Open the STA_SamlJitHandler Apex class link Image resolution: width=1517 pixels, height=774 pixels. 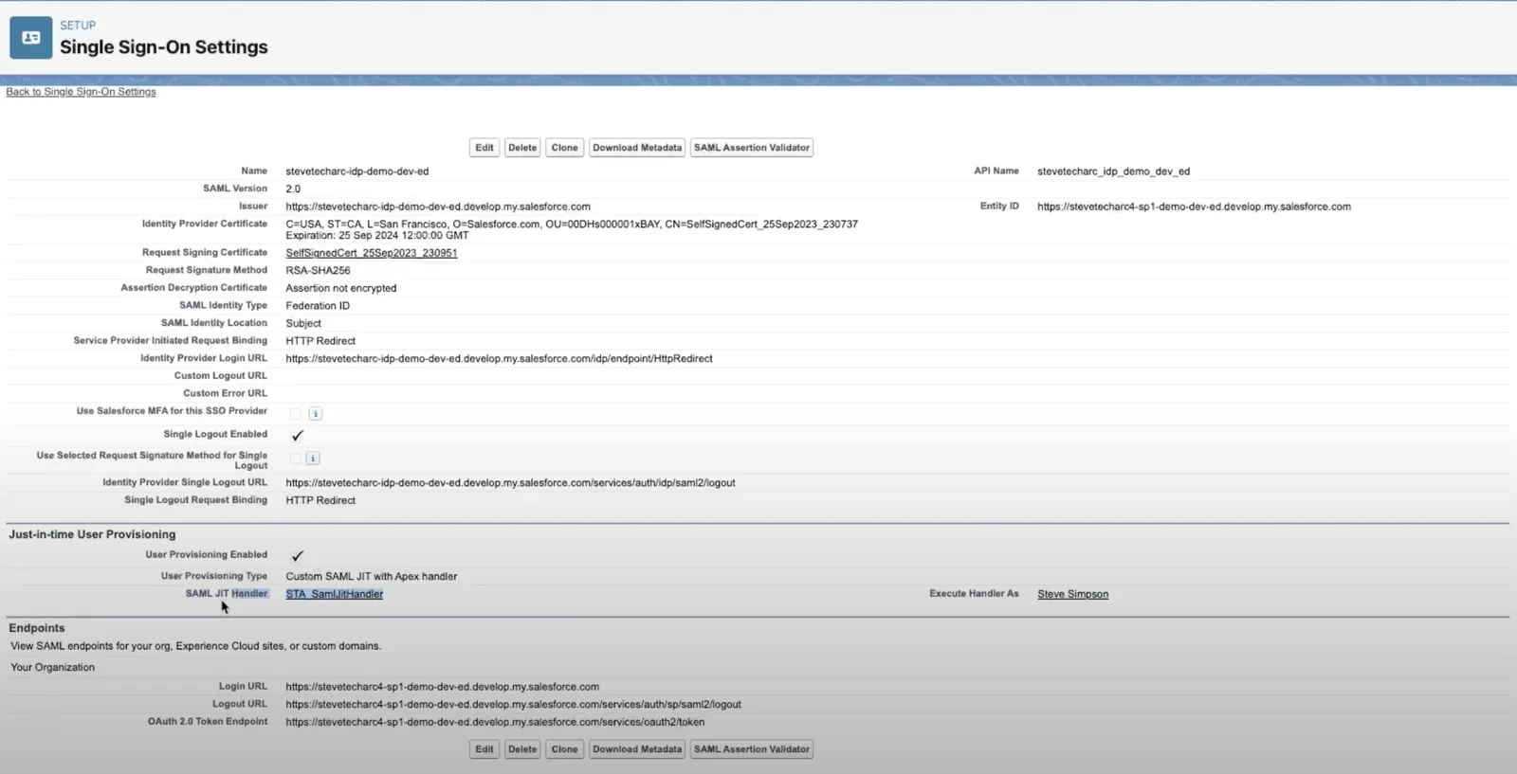tap(335, 594)
